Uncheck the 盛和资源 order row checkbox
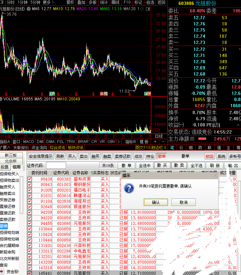Image resolution: width=241 pixels, height=275 pixels. [x=30, y=179]
